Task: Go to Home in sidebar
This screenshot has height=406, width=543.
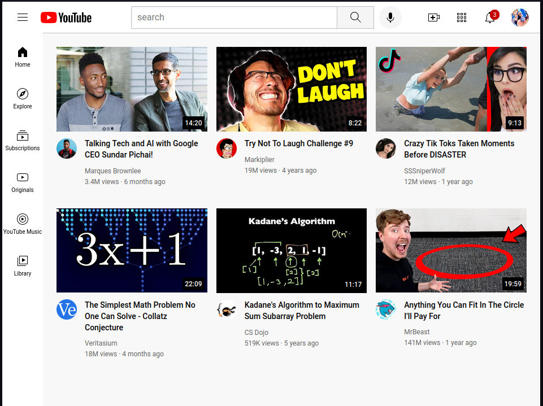Action: point(23,57)
